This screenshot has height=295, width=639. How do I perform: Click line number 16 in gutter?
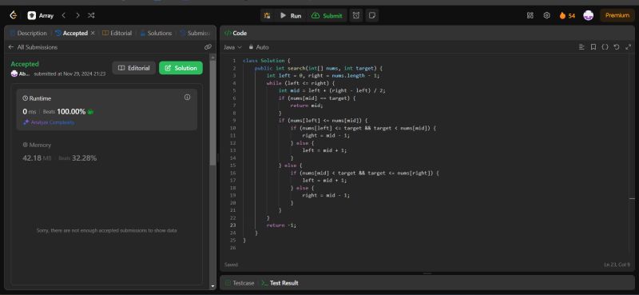[x=232, y=173]
